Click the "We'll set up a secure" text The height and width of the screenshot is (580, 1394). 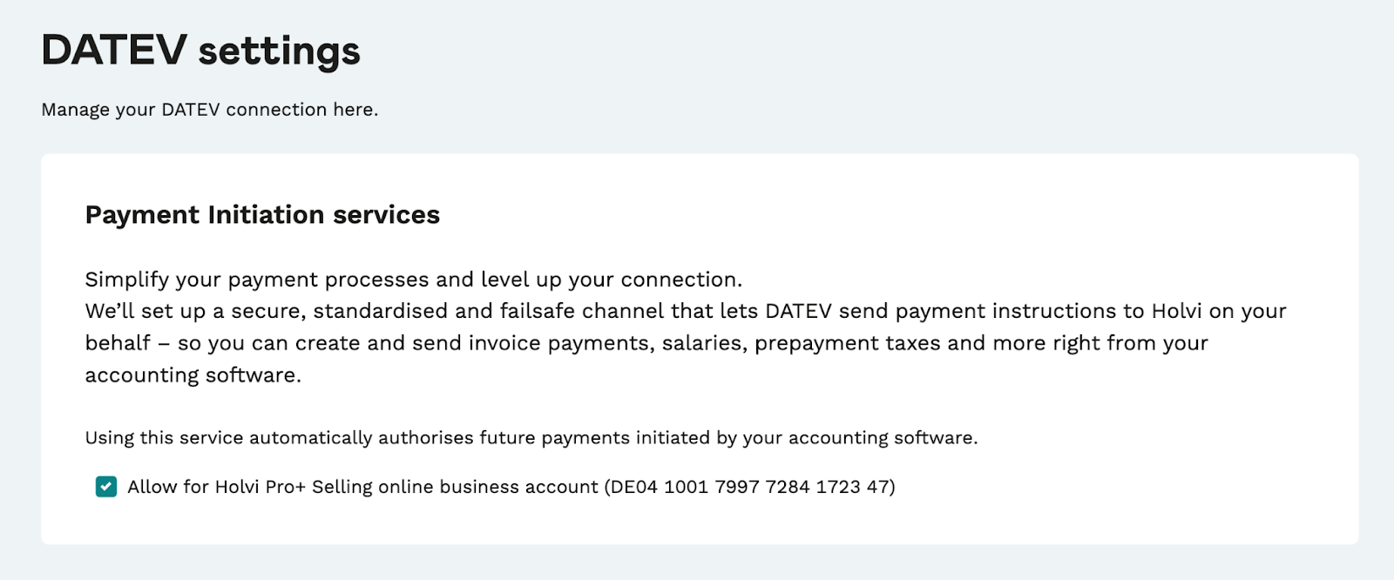point(194,311)
